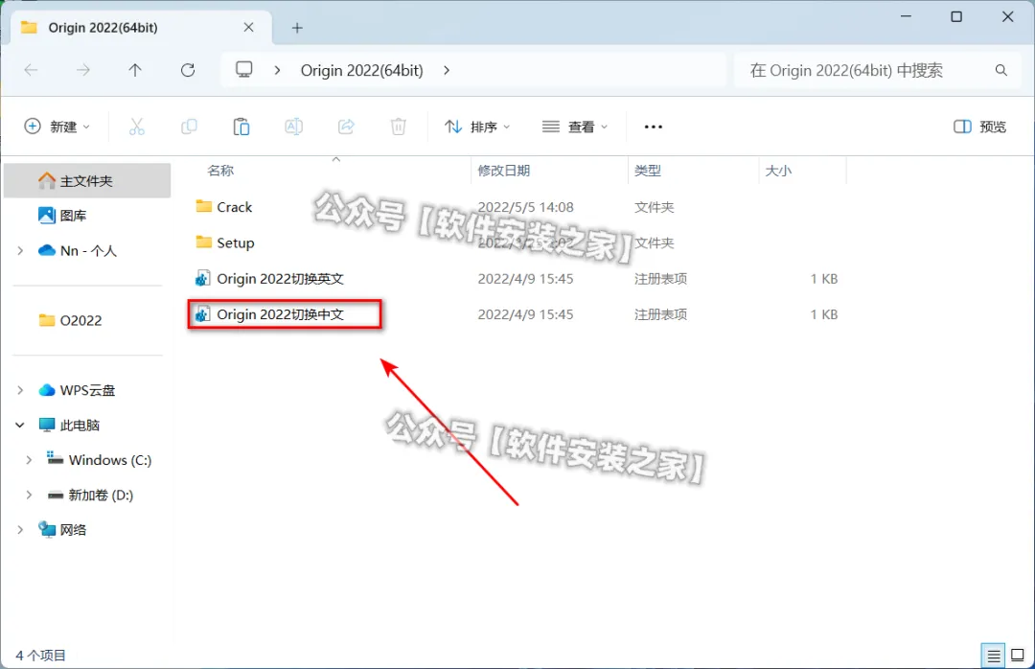Image resolution: width=1035 pixels, height=669 pixels.
Task: Click 注册表项 type of Origin 2022切换英文
Action: (x=660, y=279)
